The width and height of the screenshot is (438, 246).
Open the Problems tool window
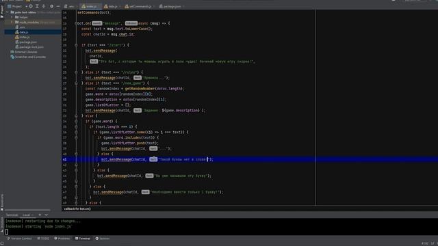(x=62, y=238)
